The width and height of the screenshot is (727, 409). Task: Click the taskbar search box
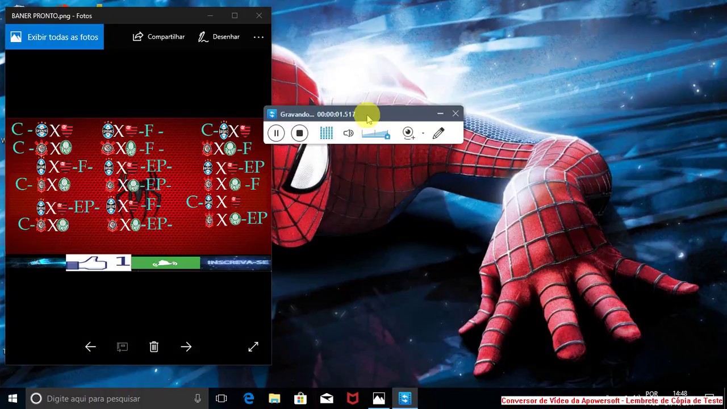tap(116, 399)
